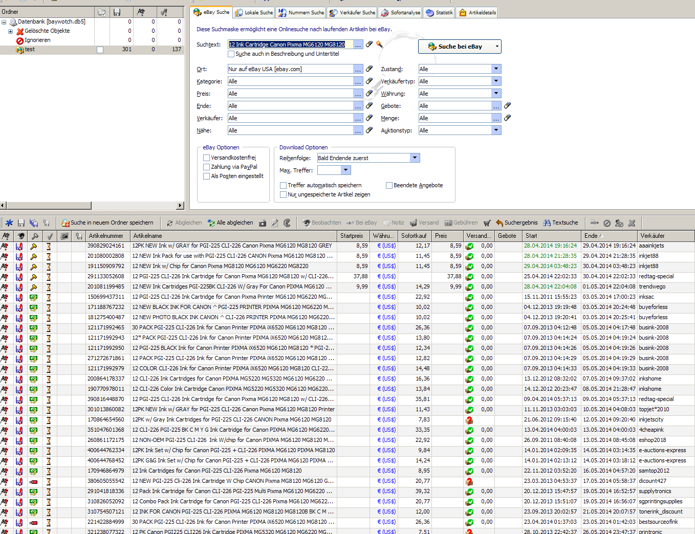This screenshot has width=695, height=534.
Task: Clear the Ende field with its eraser icon
Action: click(x=369, y=106)
